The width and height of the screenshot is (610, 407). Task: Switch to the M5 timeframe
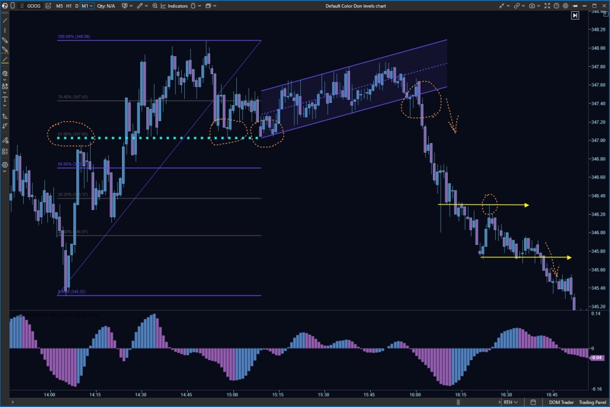59,6
